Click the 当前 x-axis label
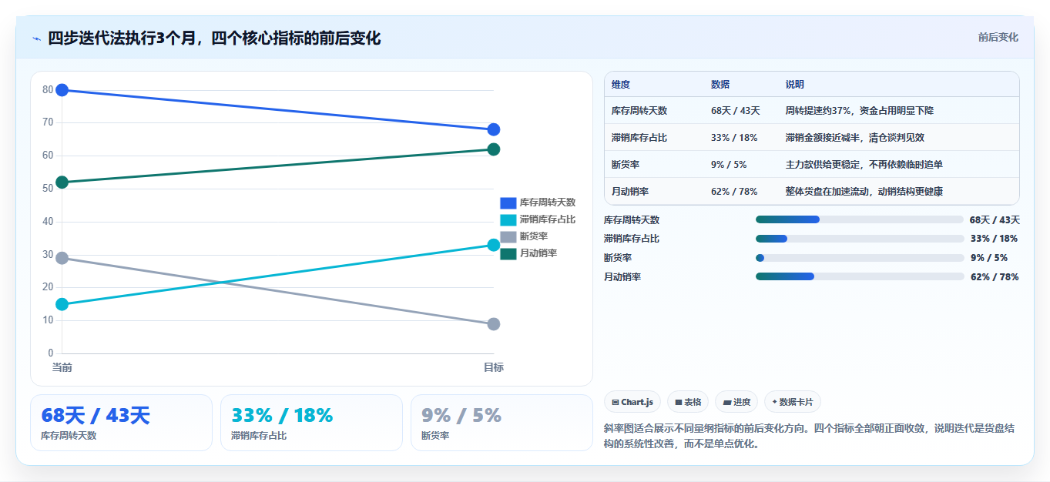The image size is (1050, 482). [62, 368]
